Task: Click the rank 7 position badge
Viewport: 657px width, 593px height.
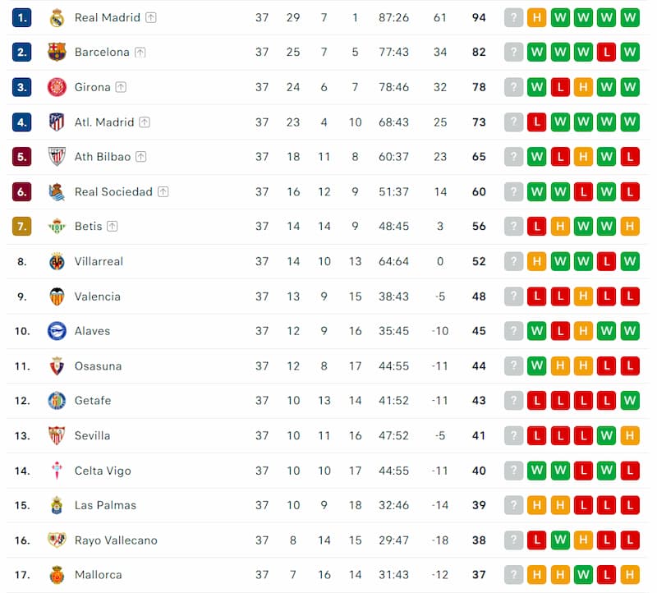Action: (x=22, y=227)
